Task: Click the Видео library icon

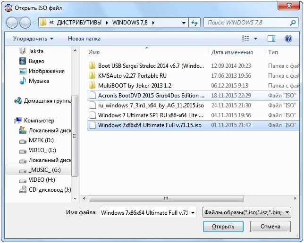Action: coord(23,61)
